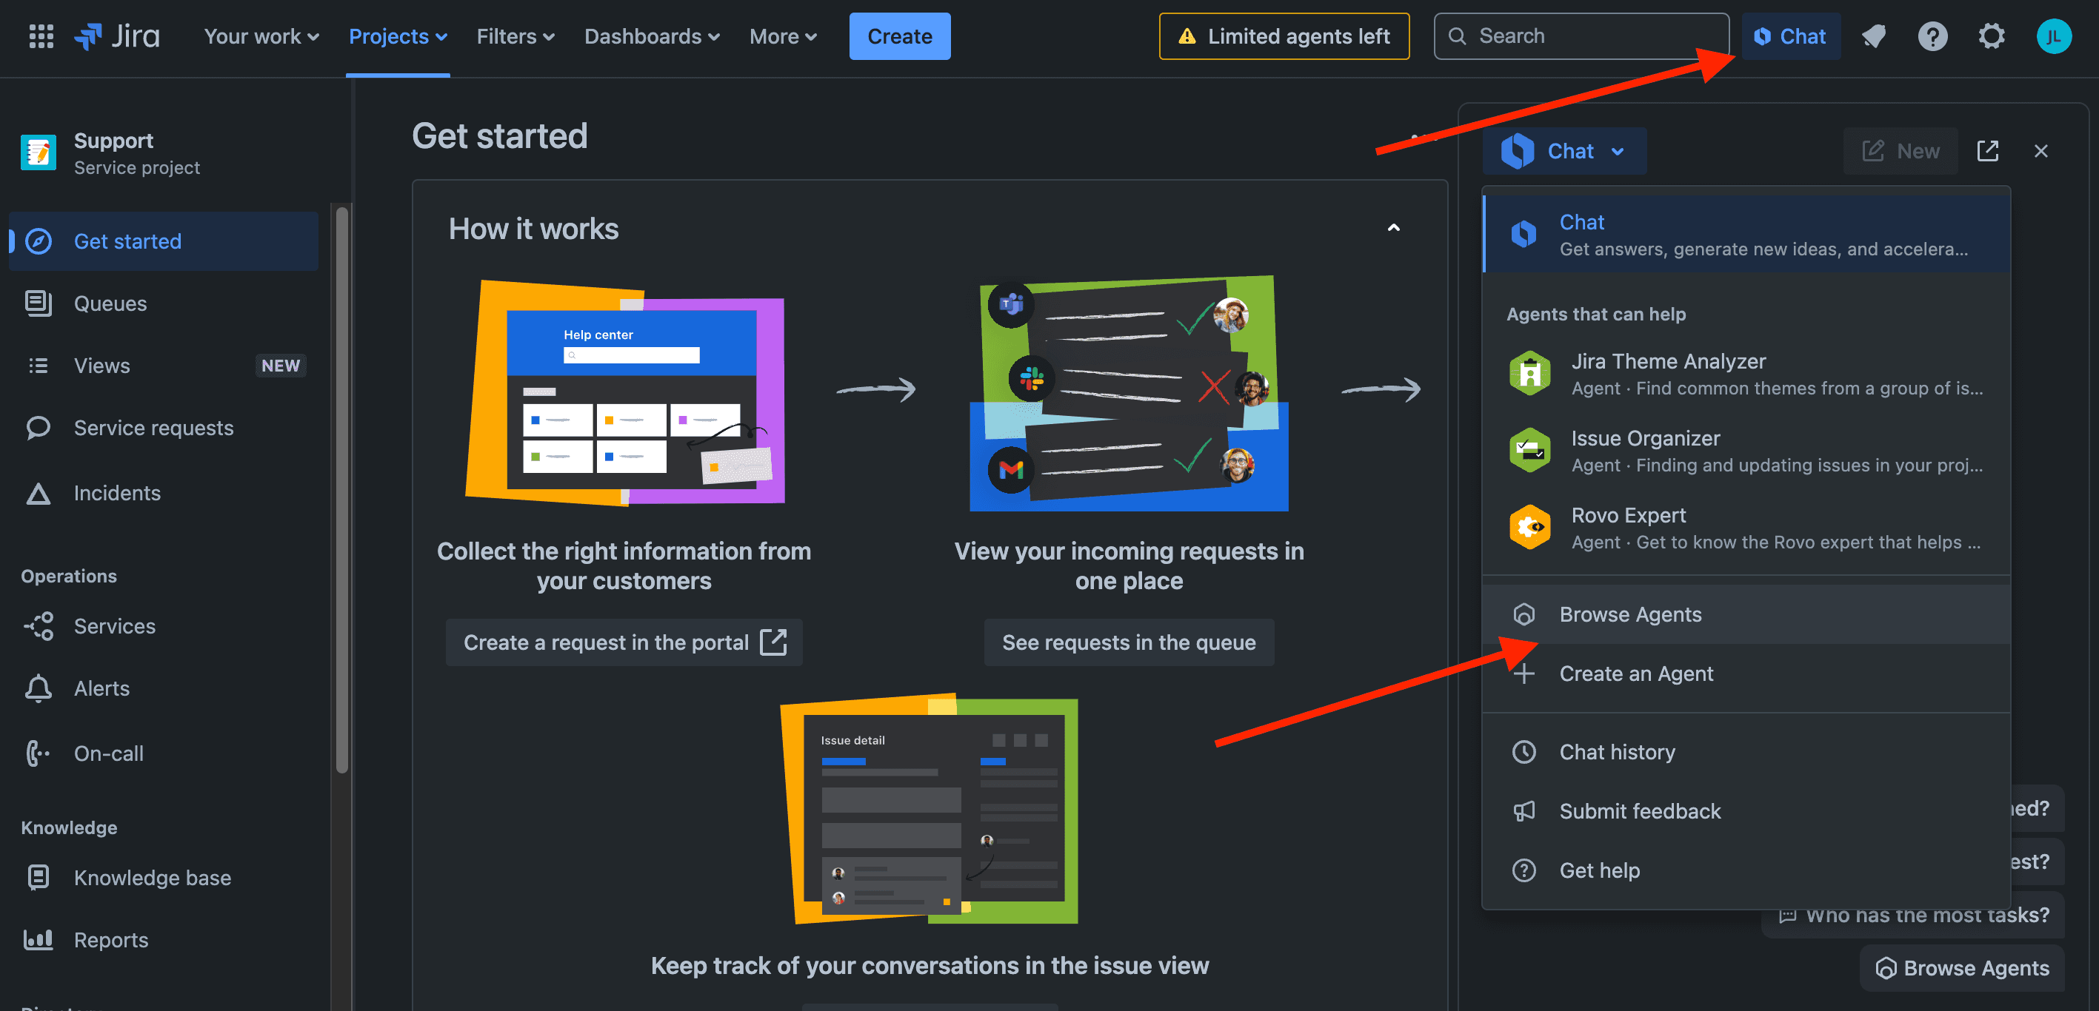The image size is (2099, 1011).
Task: Open the app switcher grid icon
Action: (x=41, y=36)
